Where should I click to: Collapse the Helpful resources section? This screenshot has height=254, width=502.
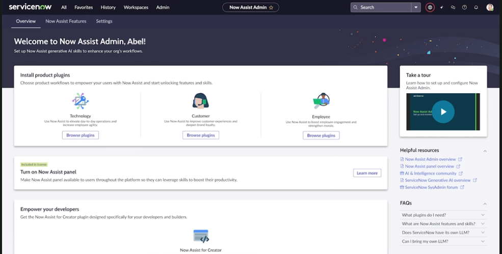(485, 151)
